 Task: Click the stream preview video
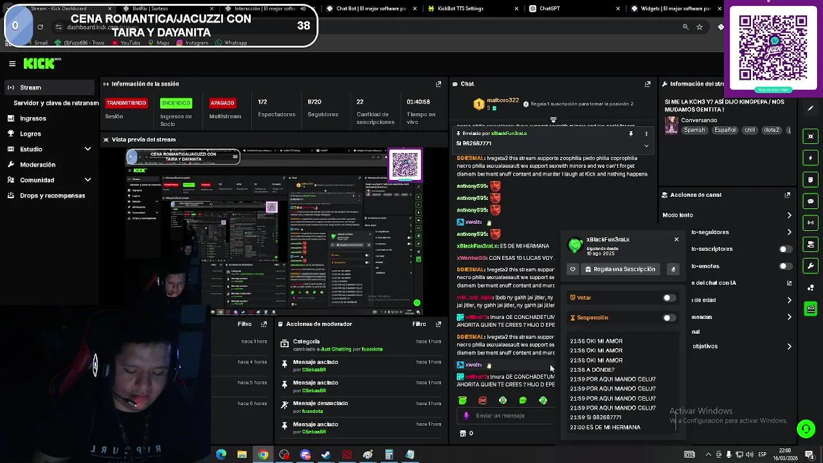pos(275,232)
